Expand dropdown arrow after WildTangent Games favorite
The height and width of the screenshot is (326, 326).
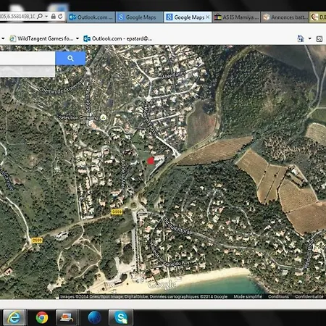pos(78,38)
